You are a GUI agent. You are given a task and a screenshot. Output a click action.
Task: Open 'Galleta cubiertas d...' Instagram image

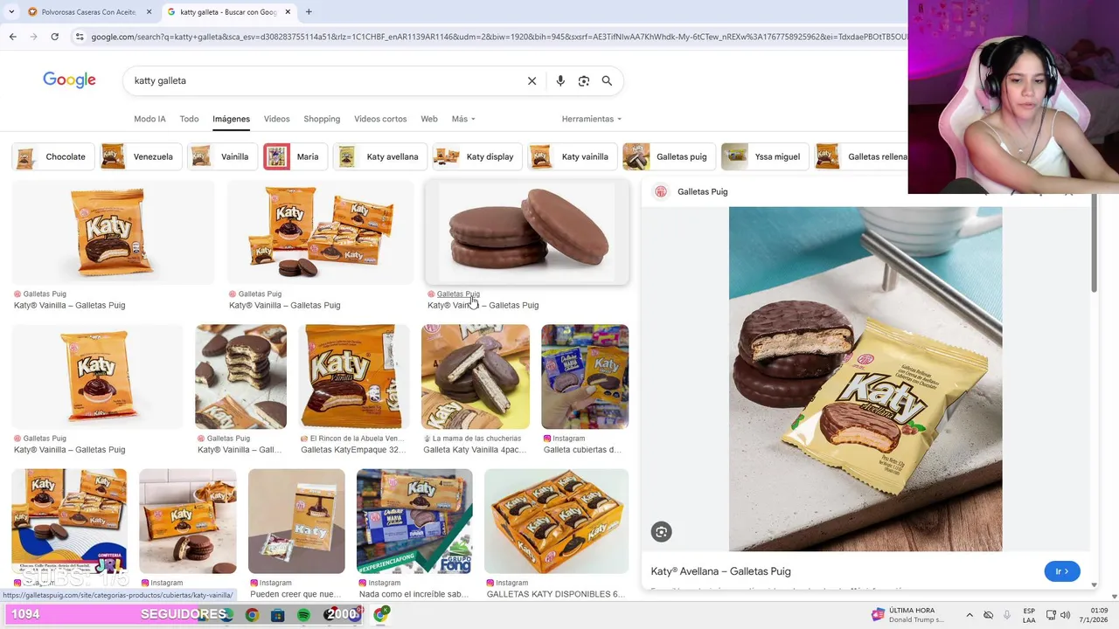(x=585, y=377)
